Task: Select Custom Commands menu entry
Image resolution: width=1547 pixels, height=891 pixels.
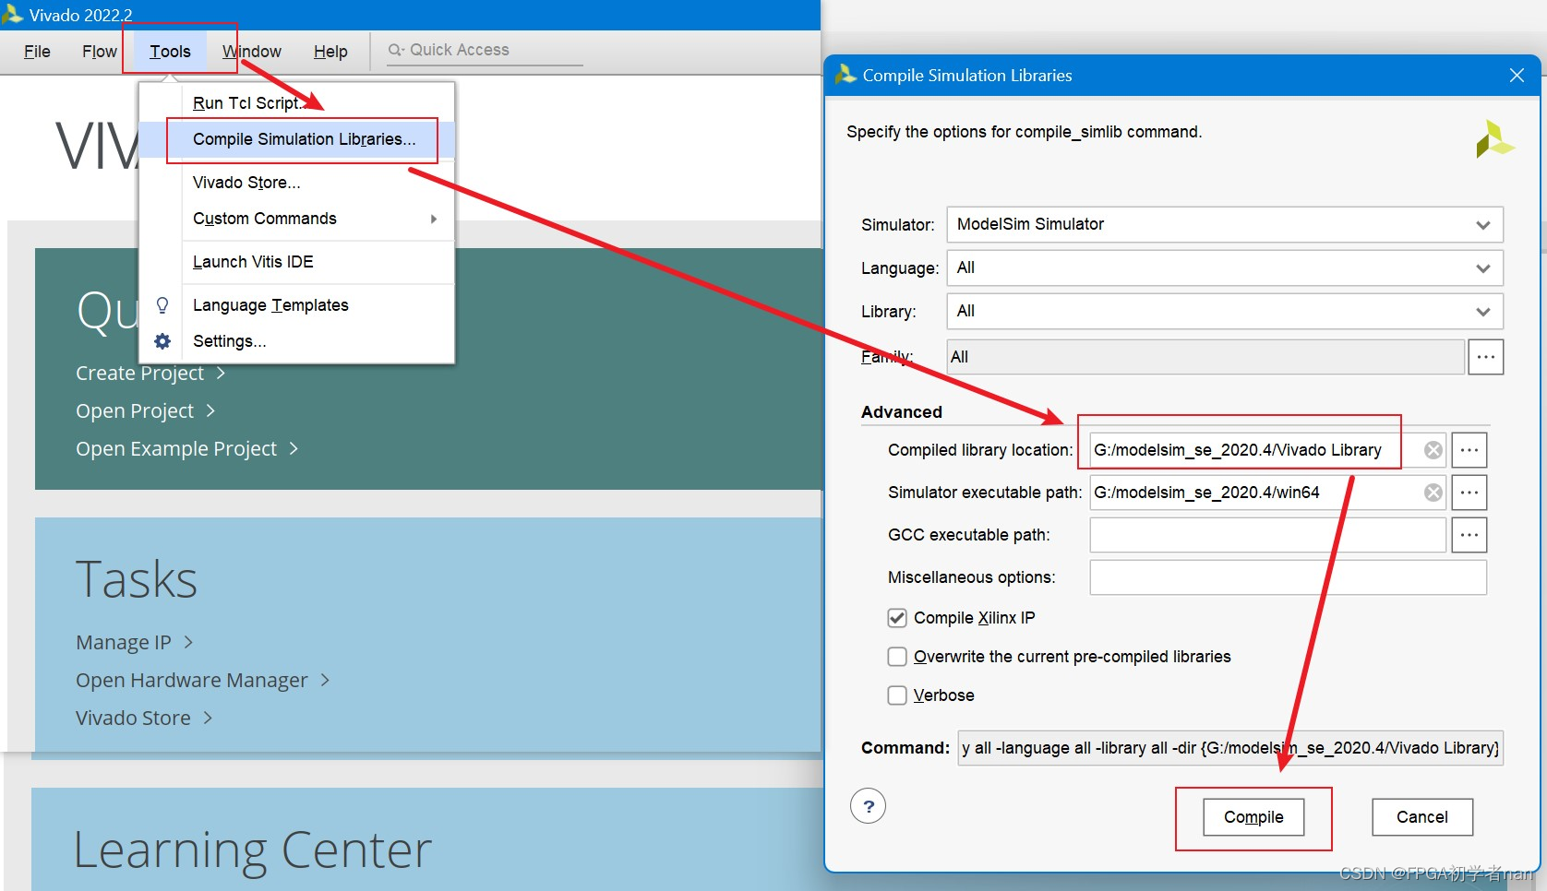Action: (296, 219)
